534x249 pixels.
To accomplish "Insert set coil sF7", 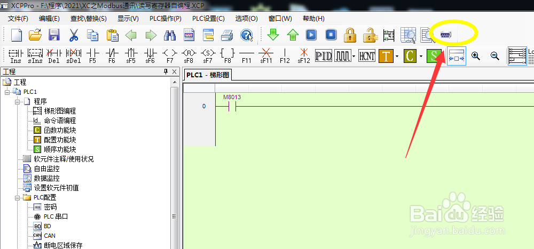I will click(x=208, y=56).
